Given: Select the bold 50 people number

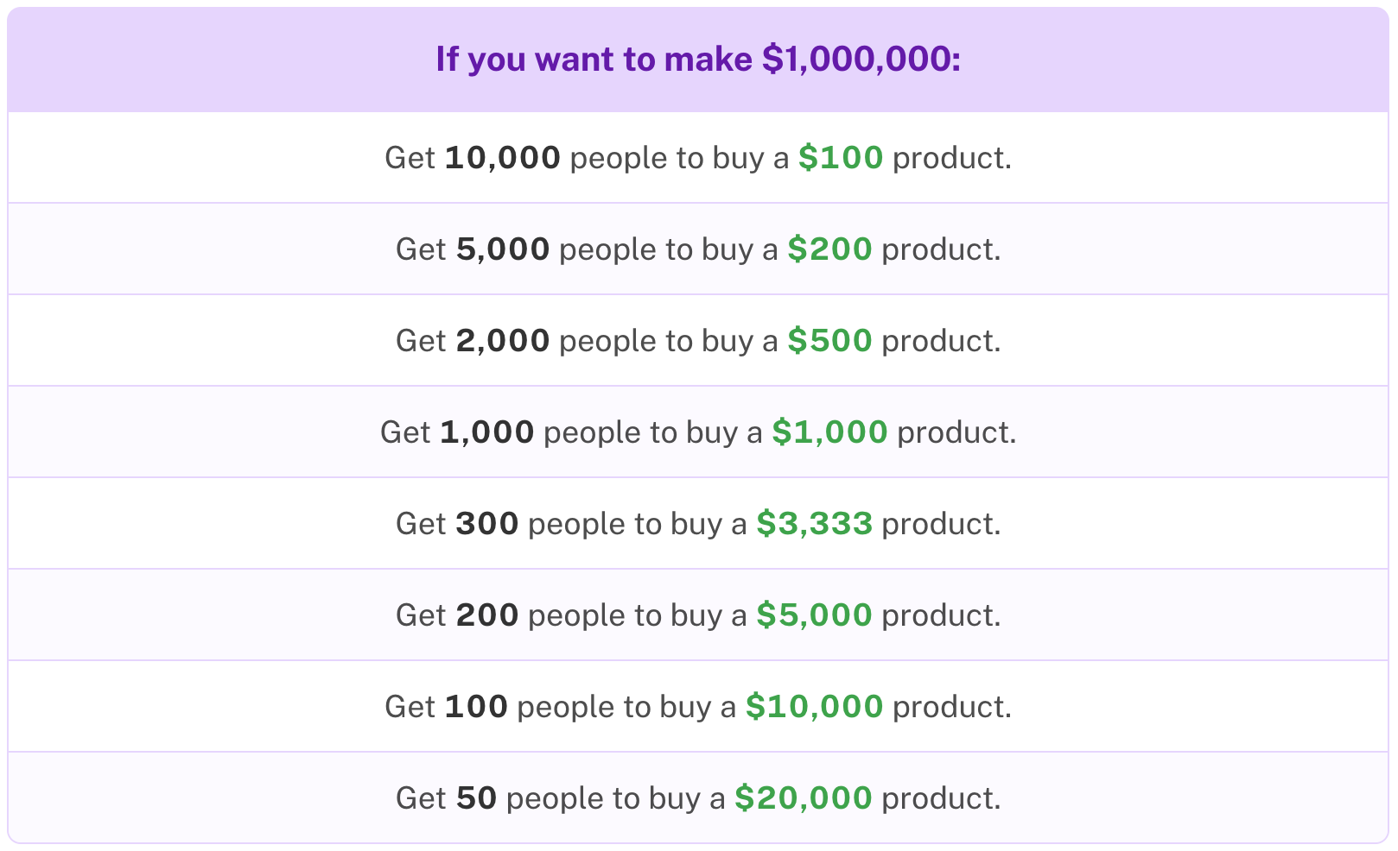Looking at the screenshot, I should [x=476, y=798].
